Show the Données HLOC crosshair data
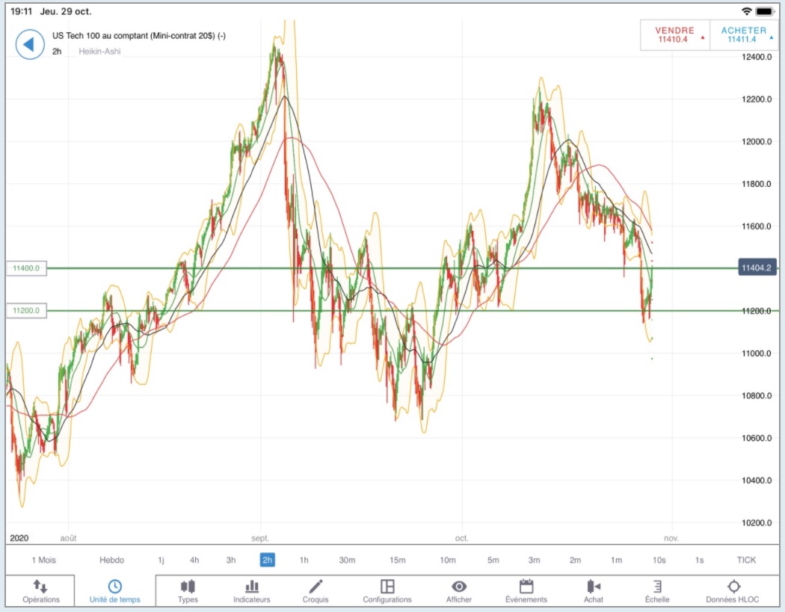Image resolution: width=785 pixels, height=612 pixels. pos(733,590)
